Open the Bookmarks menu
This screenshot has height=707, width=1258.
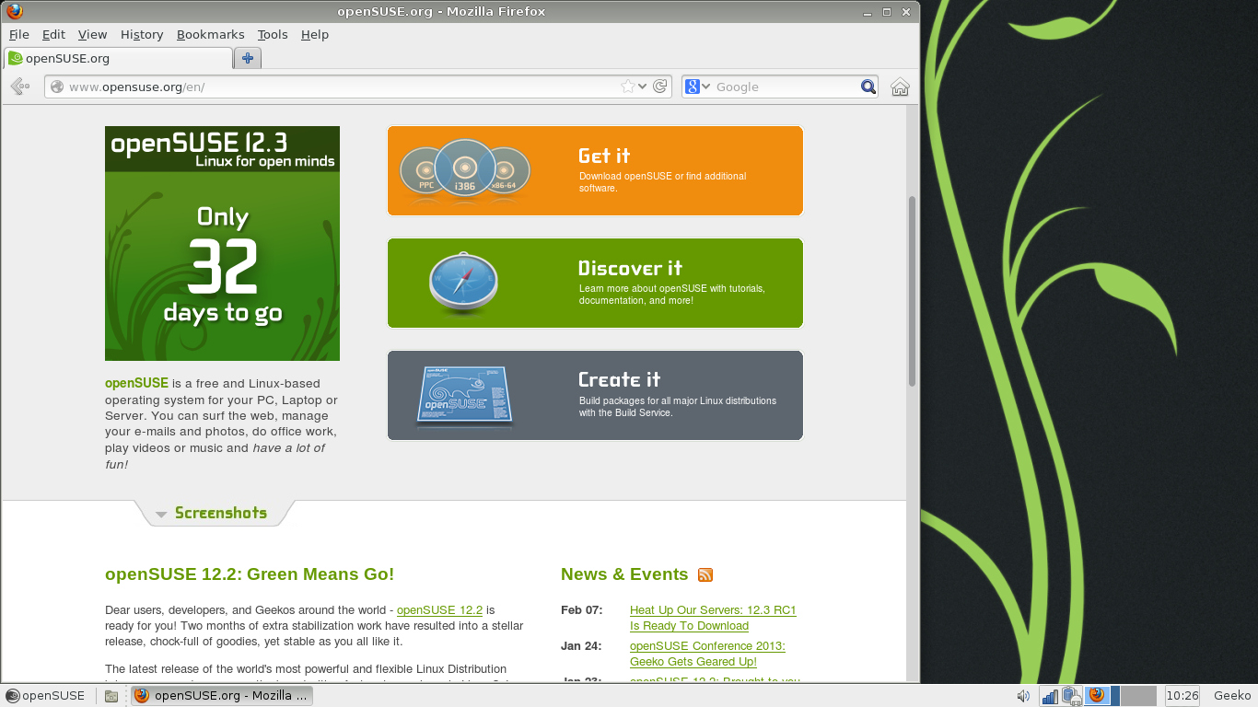pyautogui.click(x=211, y=34)
